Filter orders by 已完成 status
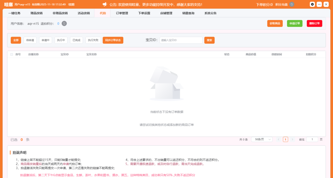 [x=76, y=40]
